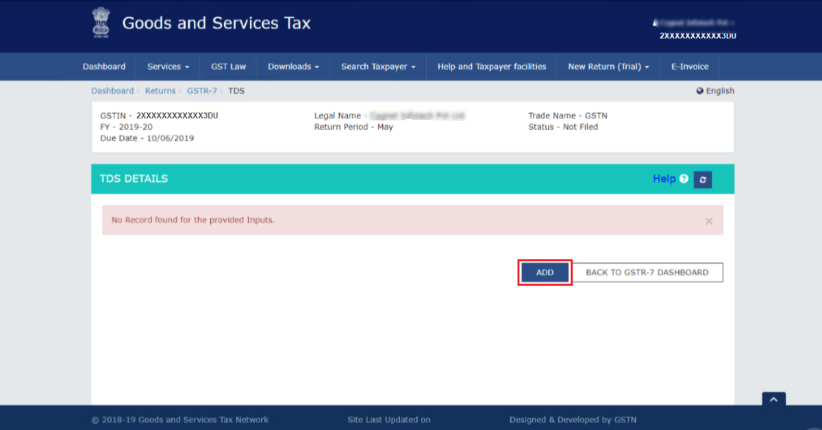Open the Services dropdown menu
Viewport: 822px width, 430px height.
(168, 66)
